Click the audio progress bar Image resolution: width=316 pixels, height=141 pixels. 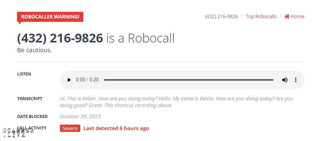pos(189,80)
